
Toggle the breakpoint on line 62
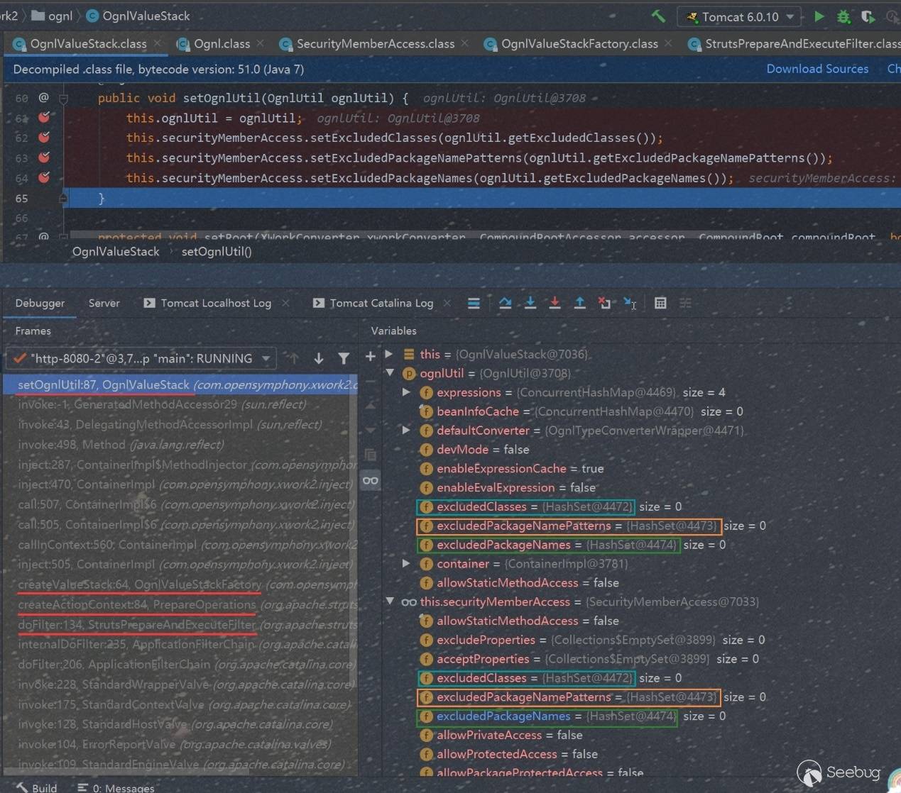(x=44, y=138)
